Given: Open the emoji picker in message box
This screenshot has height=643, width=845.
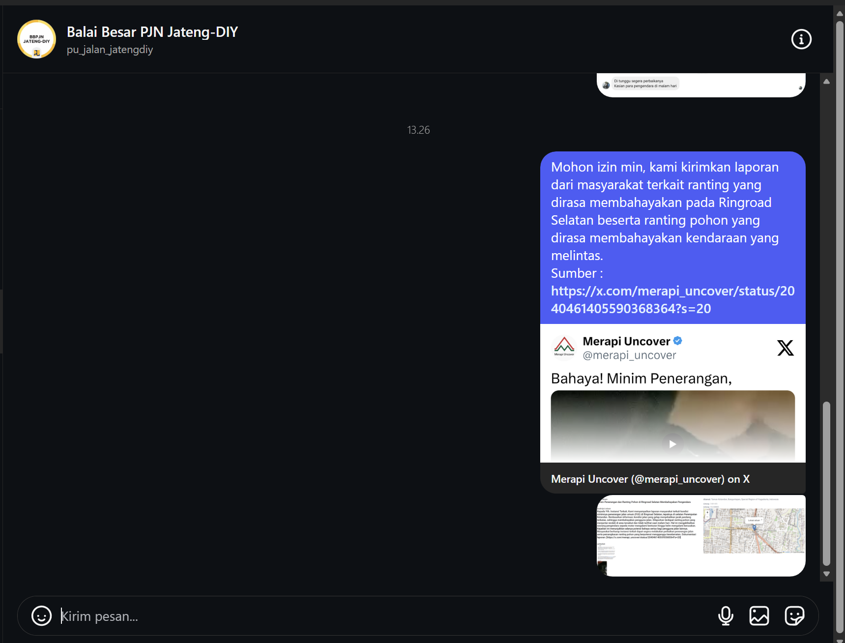Looking at the screenshot, I should point(41,615).
